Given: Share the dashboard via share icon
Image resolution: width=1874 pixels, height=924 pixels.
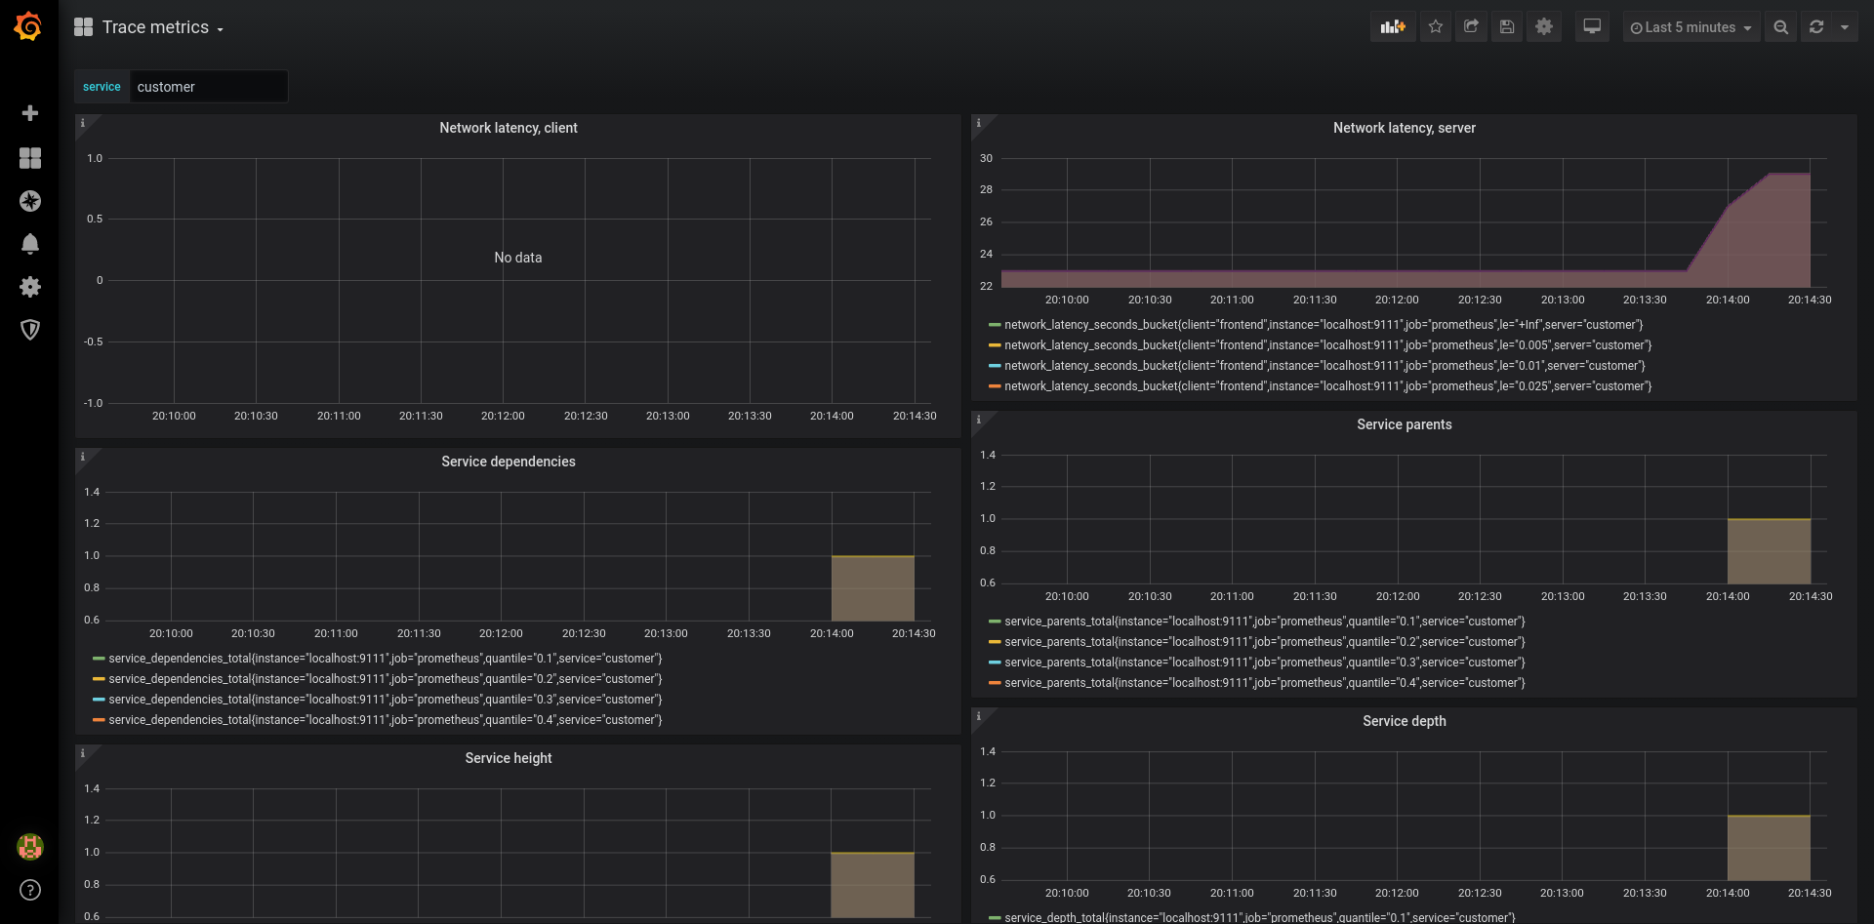Looking at the screenshot, I should tap(1472, 27).
